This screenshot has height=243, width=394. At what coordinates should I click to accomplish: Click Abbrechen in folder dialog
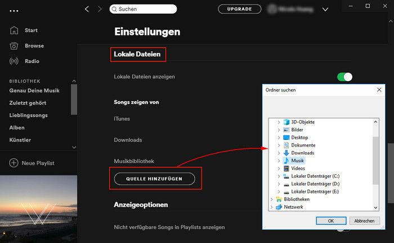pos(364,221)
